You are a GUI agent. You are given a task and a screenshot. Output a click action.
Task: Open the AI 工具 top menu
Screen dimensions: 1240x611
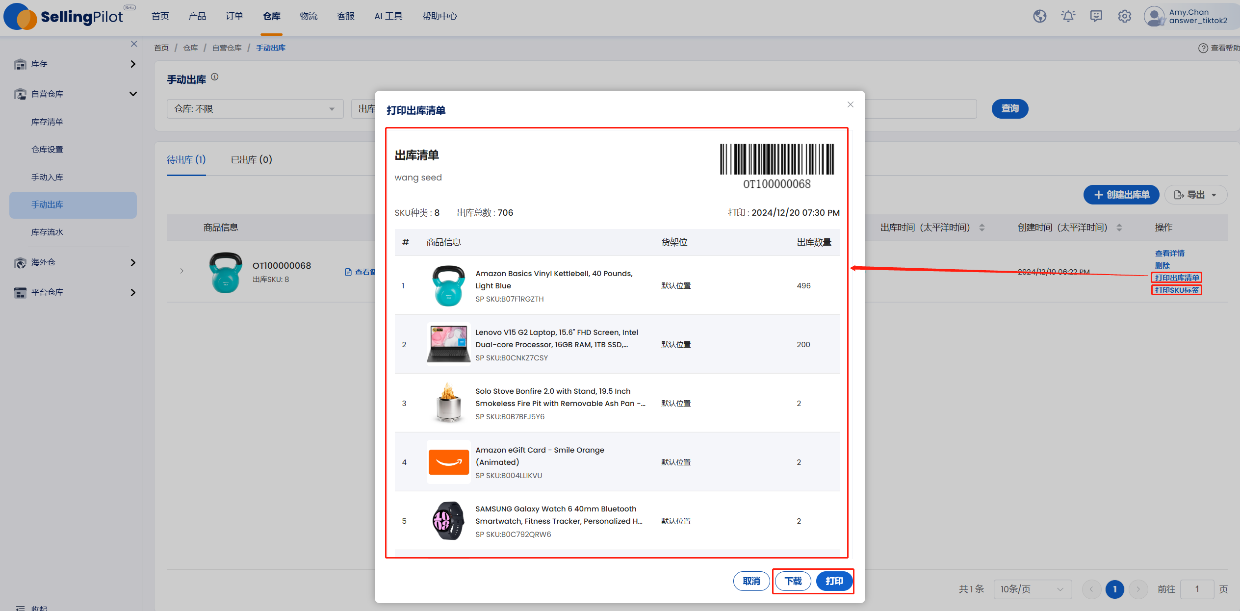(x=388, y=16)
